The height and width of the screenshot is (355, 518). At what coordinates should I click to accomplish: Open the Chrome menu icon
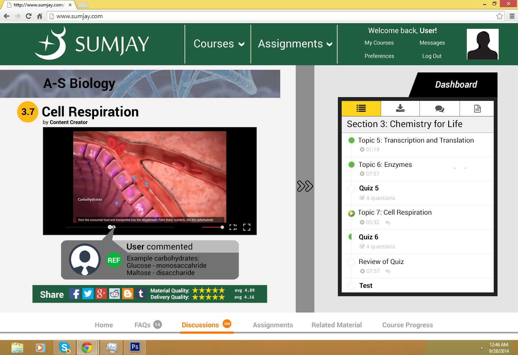(x=512, y=16)
